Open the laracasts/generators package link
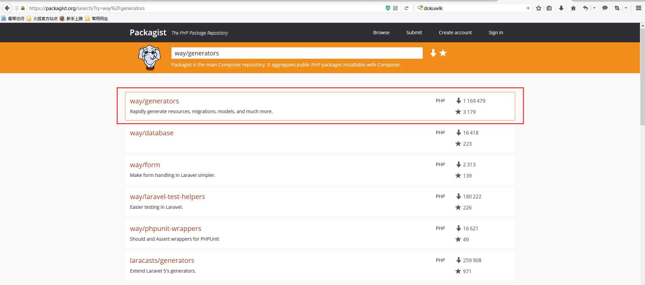 click(x=162, y=260)
